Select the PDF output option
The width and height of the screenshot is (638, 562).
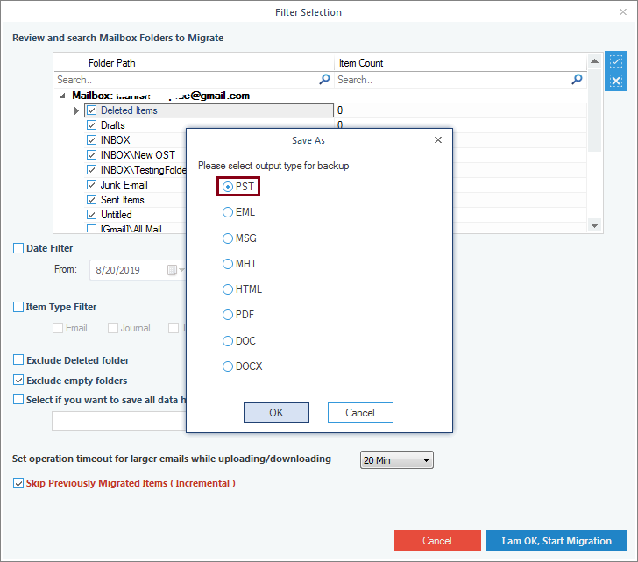[228, 315]
